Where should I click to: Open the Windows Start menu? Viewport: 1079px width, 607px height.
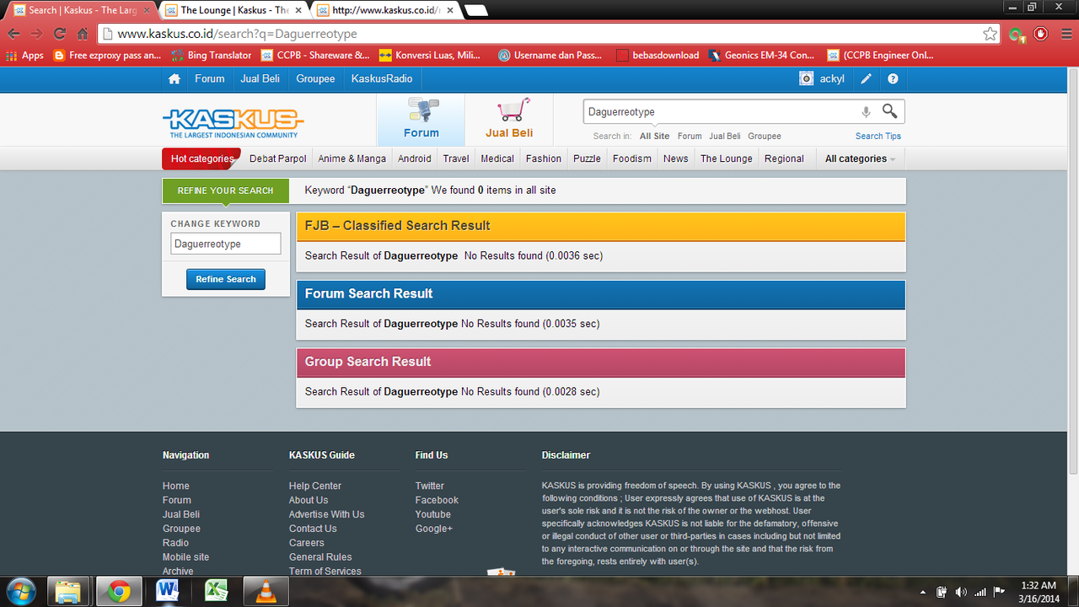[x=20, y=590]
